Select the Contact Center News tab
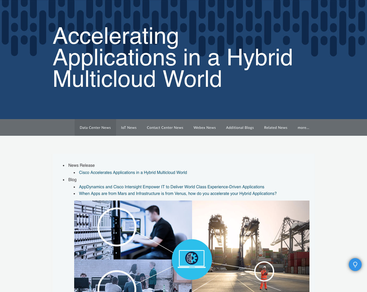 [x=165, y=128]
